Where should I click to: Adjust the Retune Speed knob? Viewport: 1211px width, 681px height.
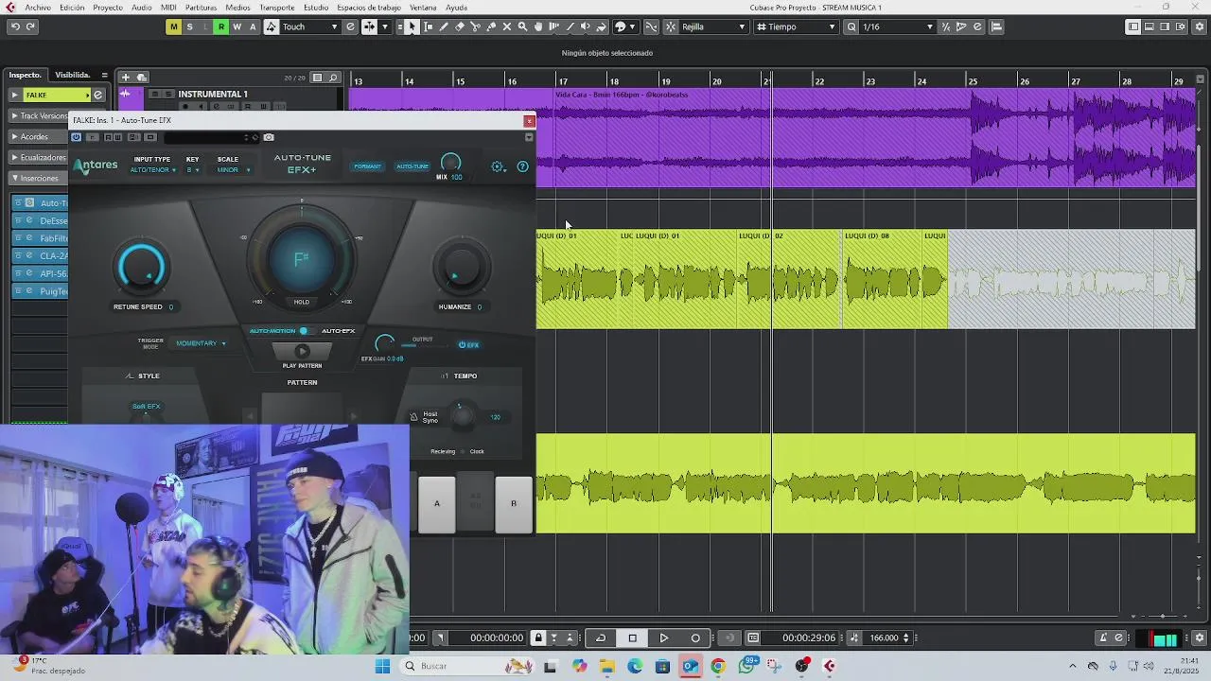click(x=140, y=266)
